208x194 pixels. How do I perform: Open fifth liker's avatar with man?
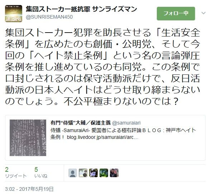114,173
